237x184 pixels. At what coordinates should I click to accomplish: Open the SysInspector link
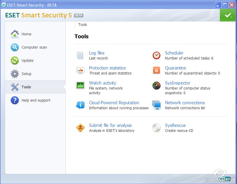point(178,83)
